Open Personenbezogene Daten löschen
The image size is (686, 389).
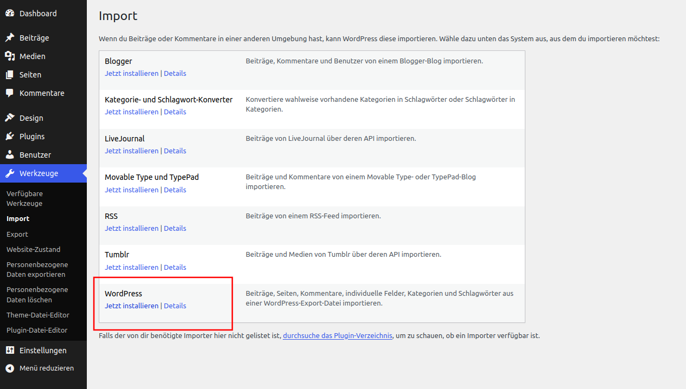[x=37, y=294]
